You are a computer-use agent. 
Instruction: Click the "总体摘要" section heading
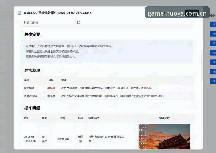tap(32, 35)
